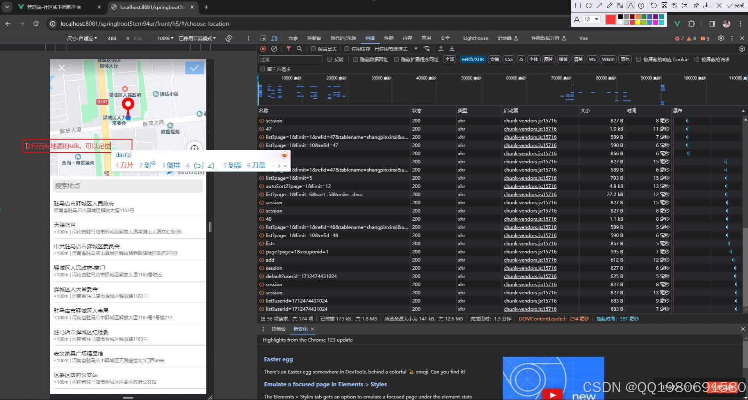Open the 100% zoom dropdown
The image size is (748, 400).
[166, 38]
